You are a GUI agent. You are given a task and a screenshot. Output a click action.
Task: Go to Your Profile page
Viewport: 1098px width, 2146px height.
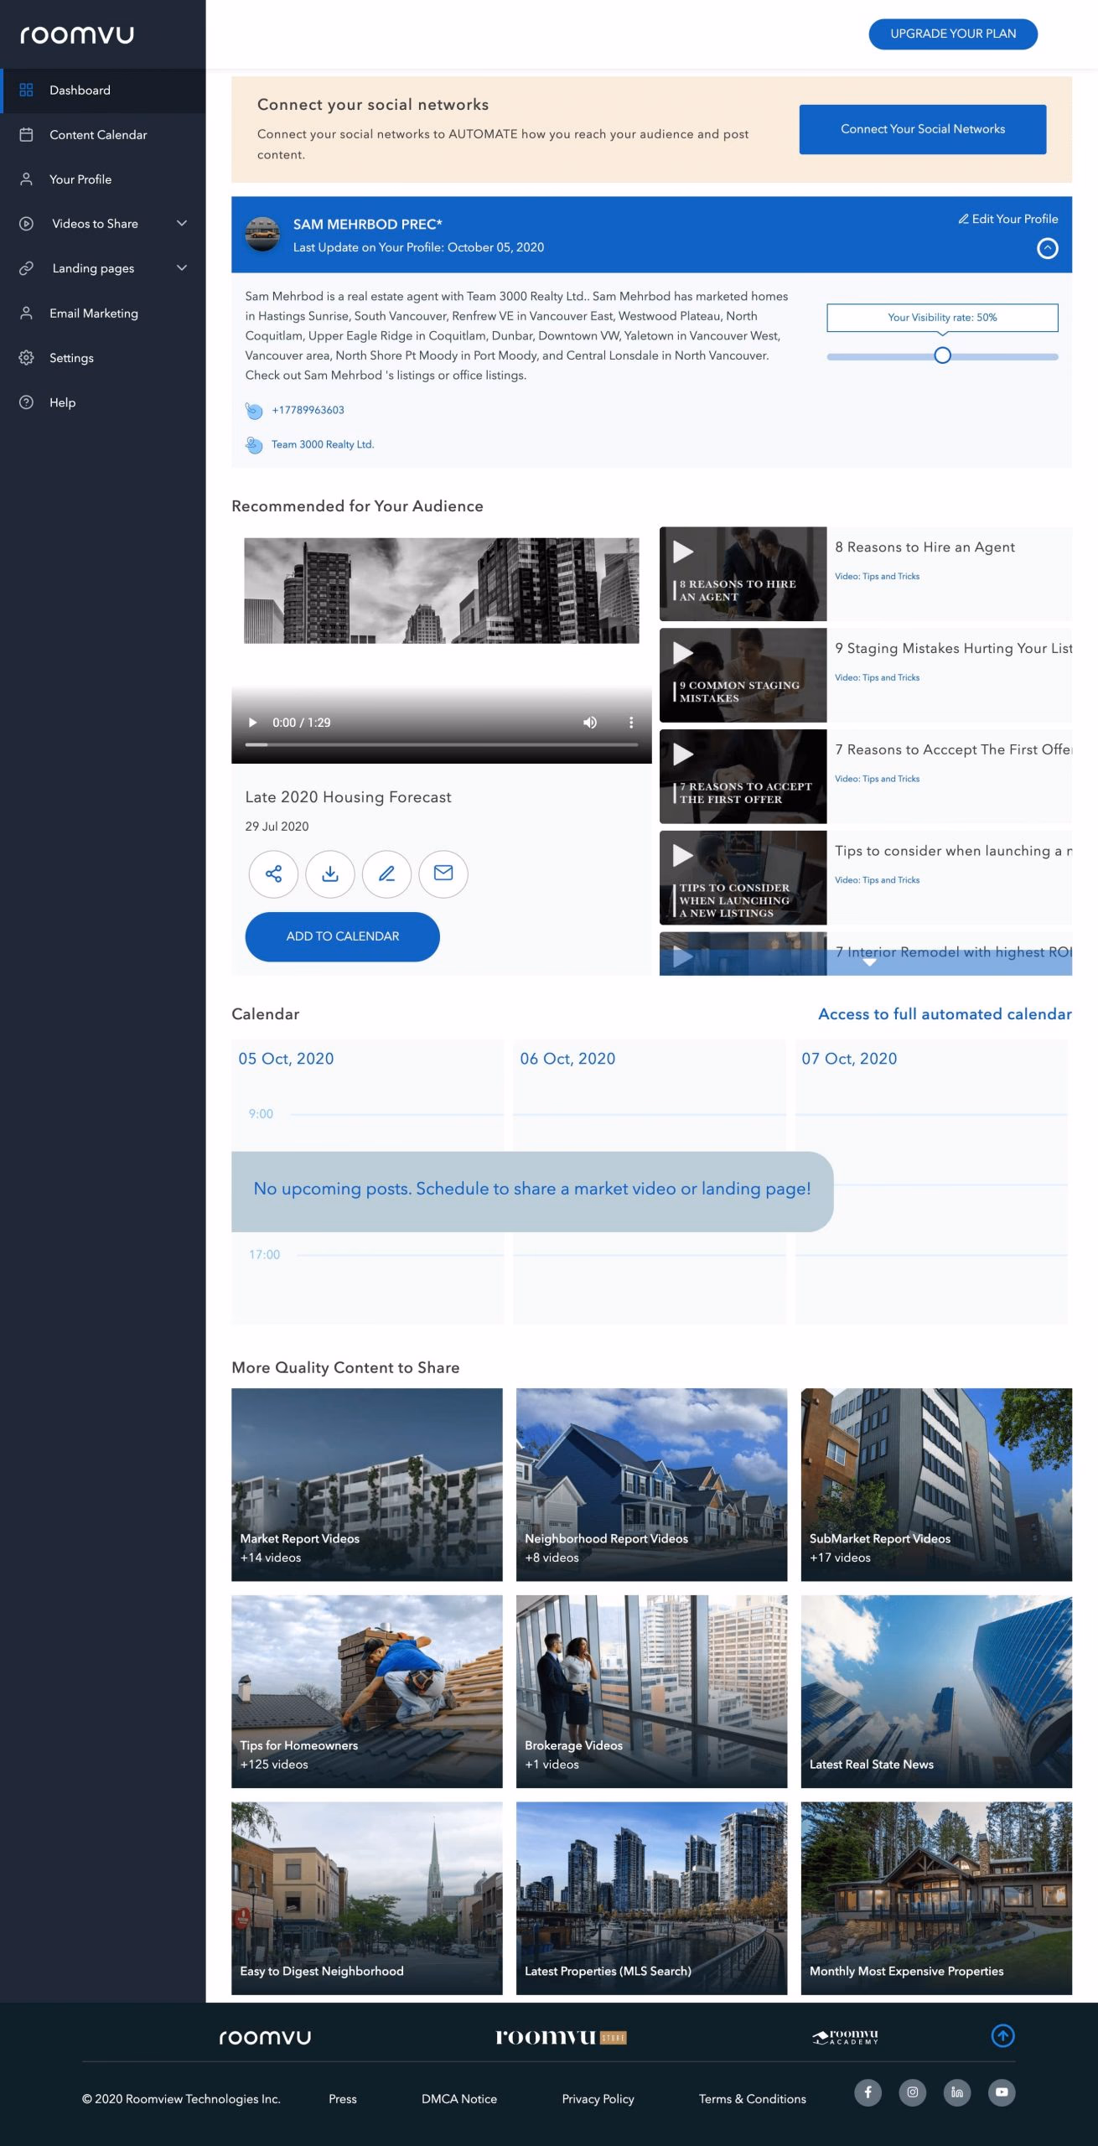pyautogui.click(x=102, y=179)
